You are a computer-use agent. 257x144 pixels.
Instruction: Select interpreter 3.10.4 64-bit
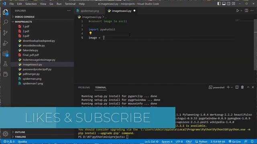218,142
